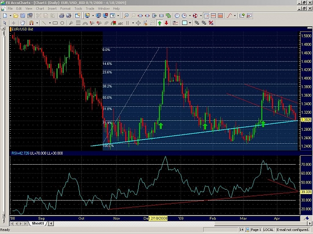Select the ABC text annotation tool
313x234 pixels.
pyautogui.click(x=120, y=23)
